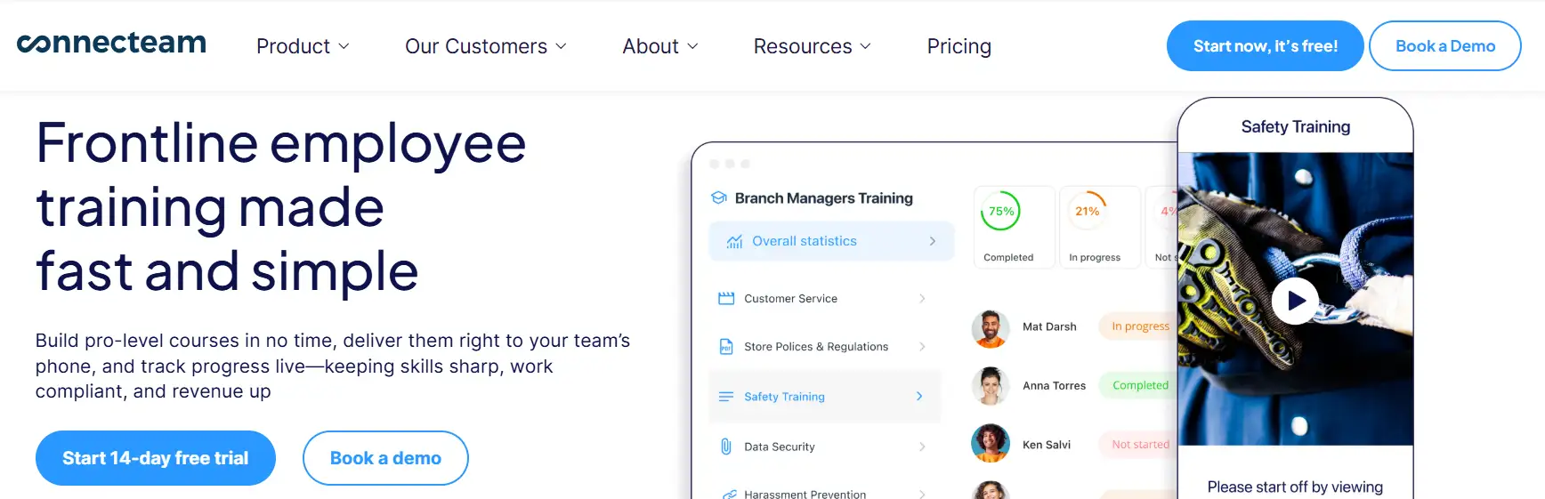This screenshot has width=1545, height=499.
Task: Click Mat Darsh's In progress status badge
Action: pos(1139,326)
